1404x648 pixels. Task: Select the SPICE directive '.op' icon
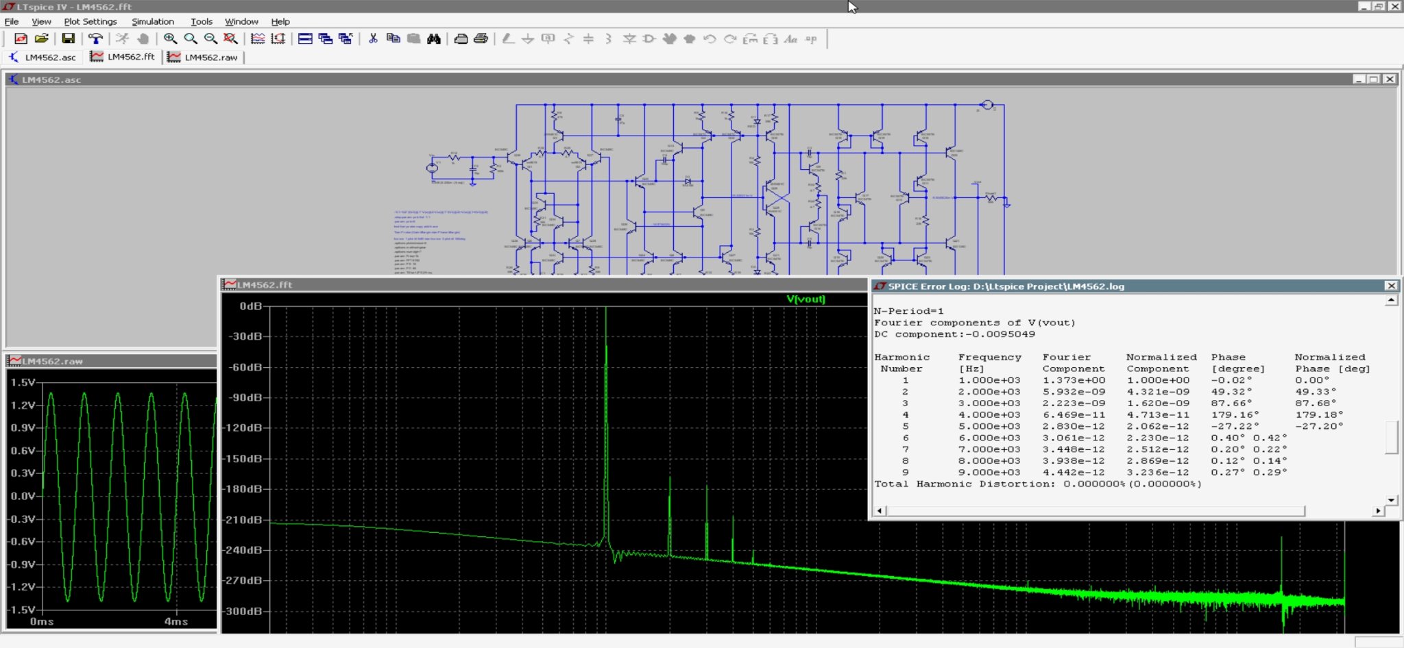click(811, 39)
